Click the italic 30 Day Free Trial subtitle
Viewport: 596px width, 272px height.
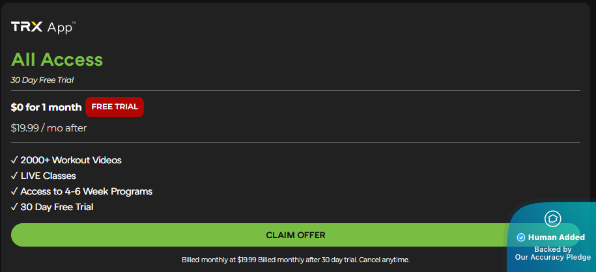[x=42, y=80]
